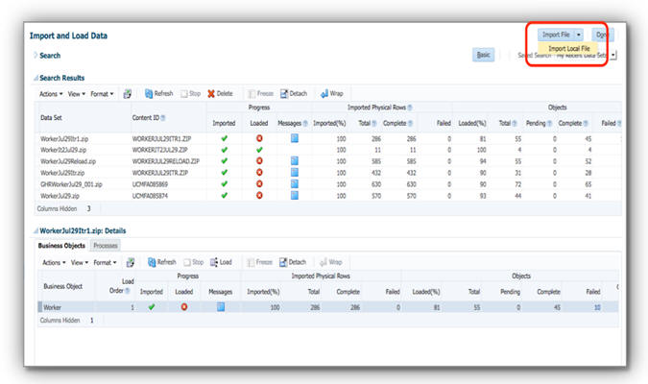Click Business Object column header

[x=62, y=286]
